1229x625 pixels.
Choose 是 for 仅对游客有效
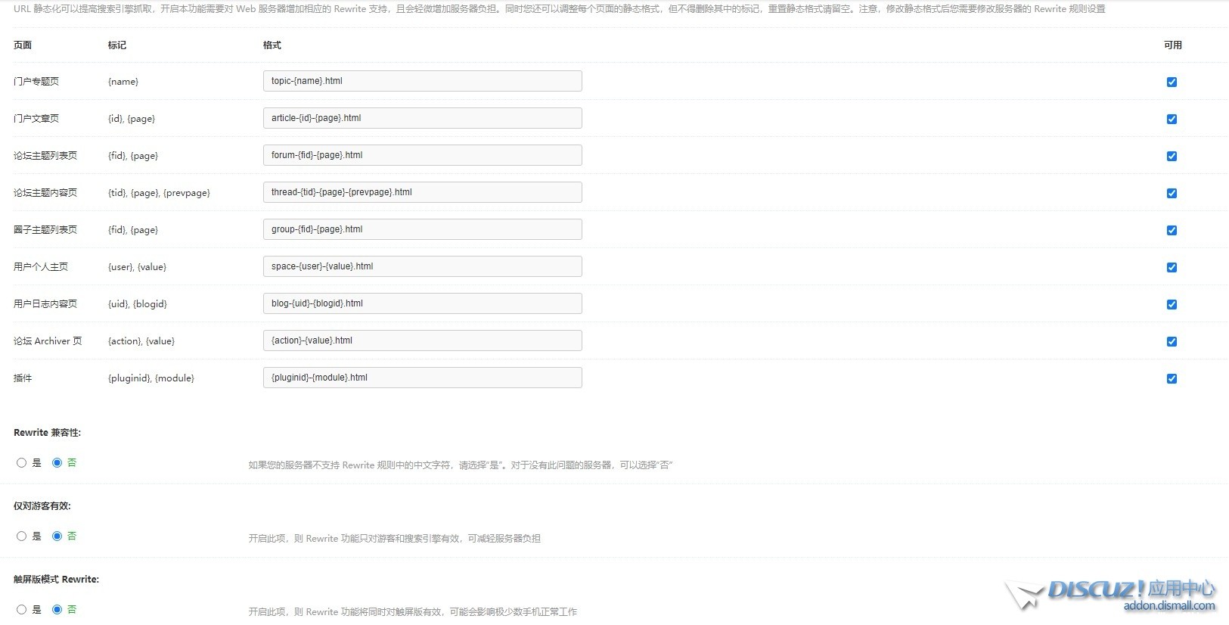[21, 536]
